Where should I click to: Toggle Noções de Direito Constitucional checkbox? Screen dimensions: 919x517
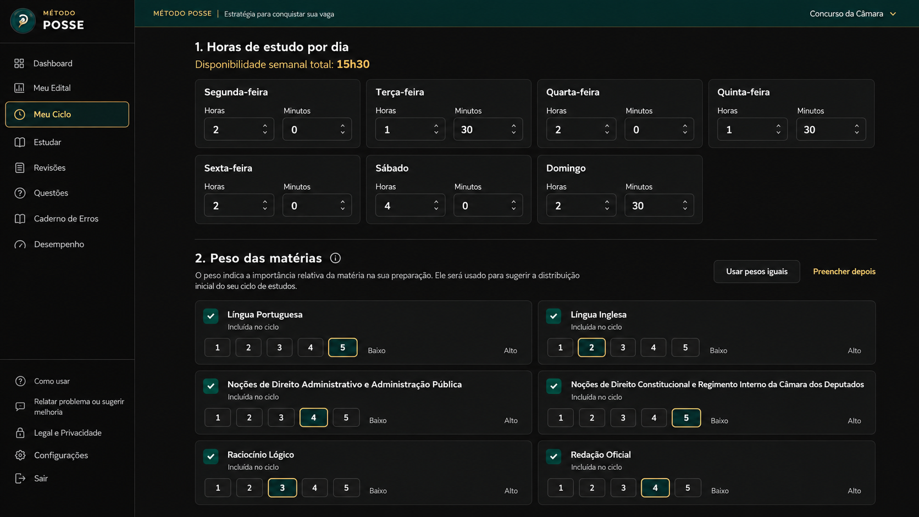pyautogui.click(x=553, y=386)
